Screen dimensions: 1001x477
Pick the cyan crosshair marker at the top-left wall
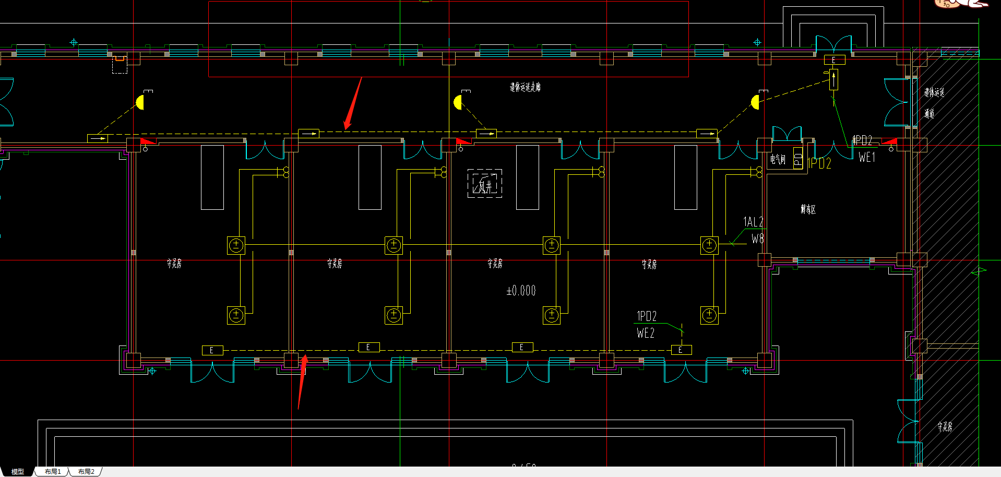point(74,42)
